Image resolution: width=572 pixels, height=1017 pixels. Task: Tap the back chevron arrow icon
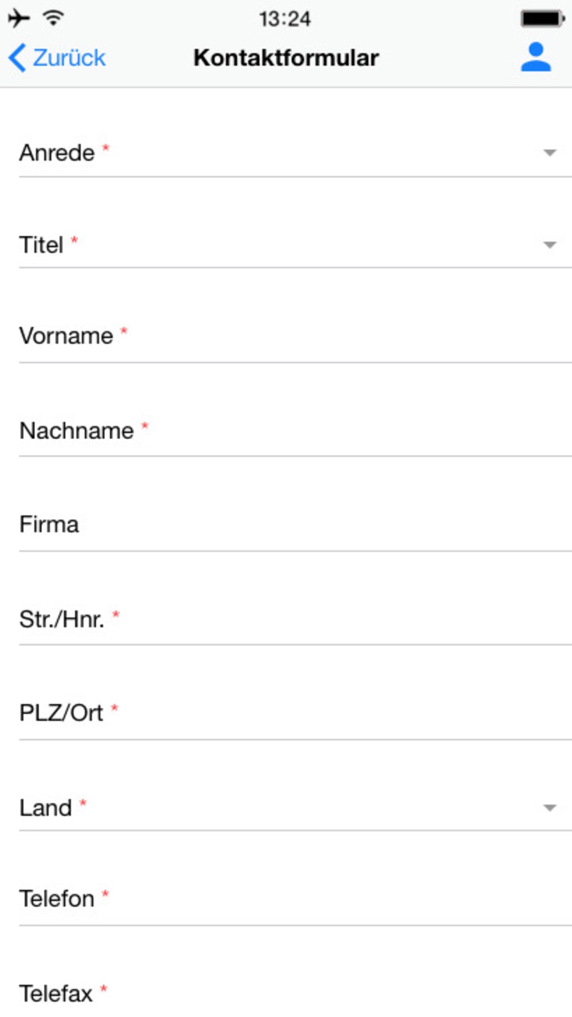click(17, 58)
